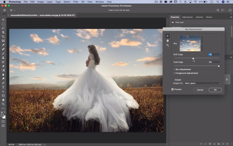The image size is (233, 146).
Task: Click the layer effects fx icon
Action: [205, 144]
